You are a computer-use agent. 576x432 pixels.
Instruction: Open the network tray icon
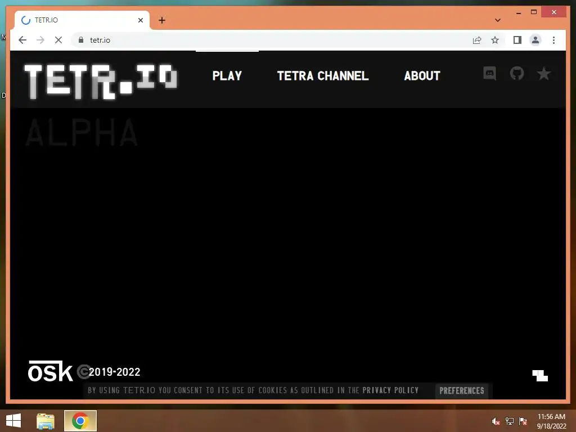[510, 421]
